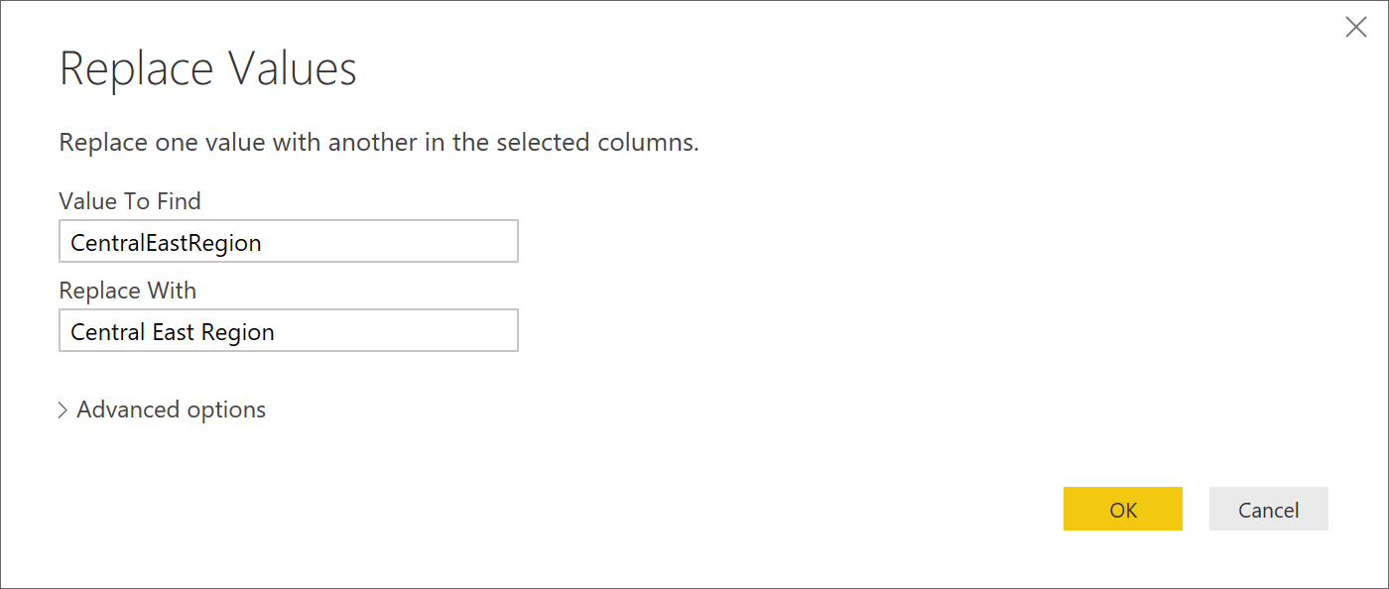1389x589 pixels.
Task: Apply the value replacement by clicking OK
Action: tap(1122, 509)
